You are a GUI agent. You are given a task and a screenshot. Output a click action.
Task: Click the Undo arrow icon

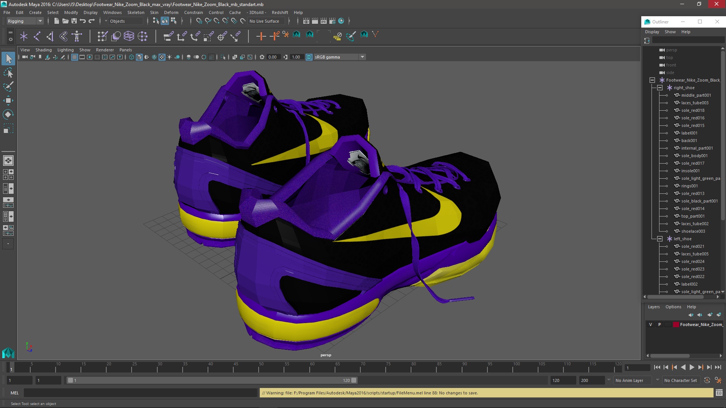tap(83, 21)
